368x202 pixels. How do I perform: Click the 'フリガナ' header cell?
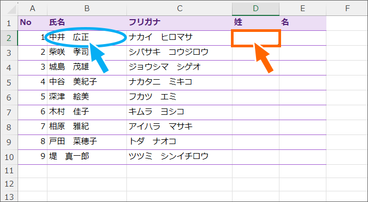180,23
